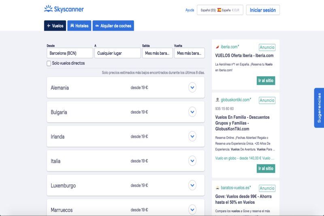Viewport: 324px width, 216px height.
Task: Click the Iniciar sesión button
Action: point(263,10)
